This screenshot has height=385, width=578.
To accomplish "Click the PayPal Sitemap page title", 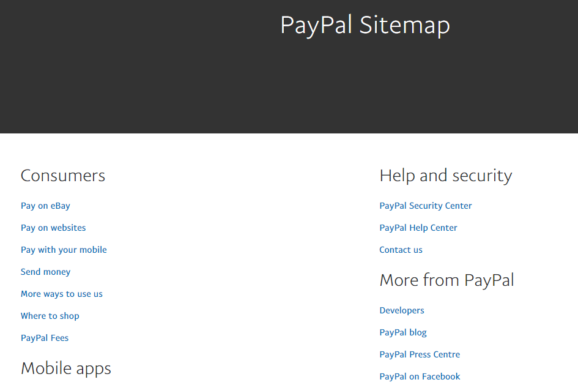I will tap(365, 25).
